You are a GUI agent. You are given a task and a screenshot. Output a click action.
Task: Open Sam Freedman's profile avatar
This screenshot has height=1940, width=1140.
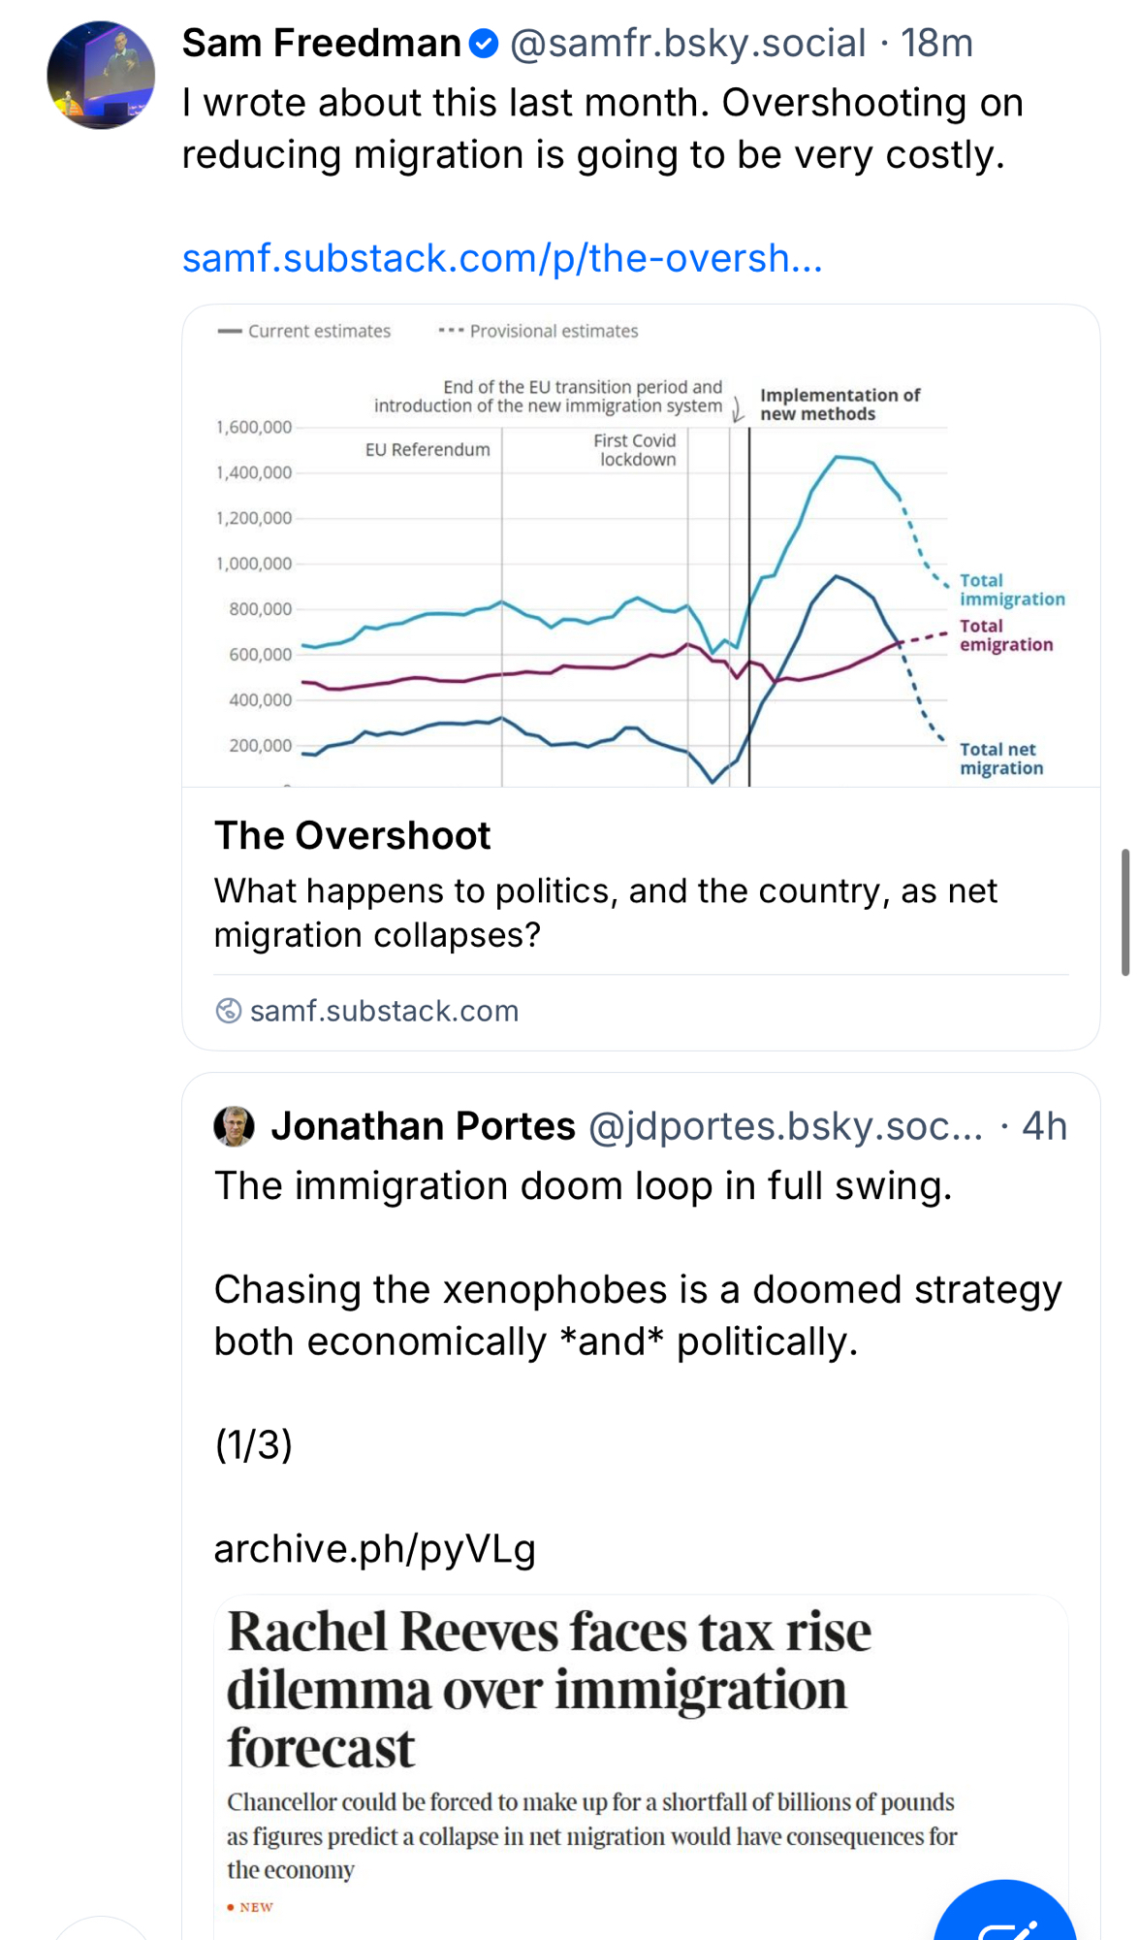(x=101, y=75)
